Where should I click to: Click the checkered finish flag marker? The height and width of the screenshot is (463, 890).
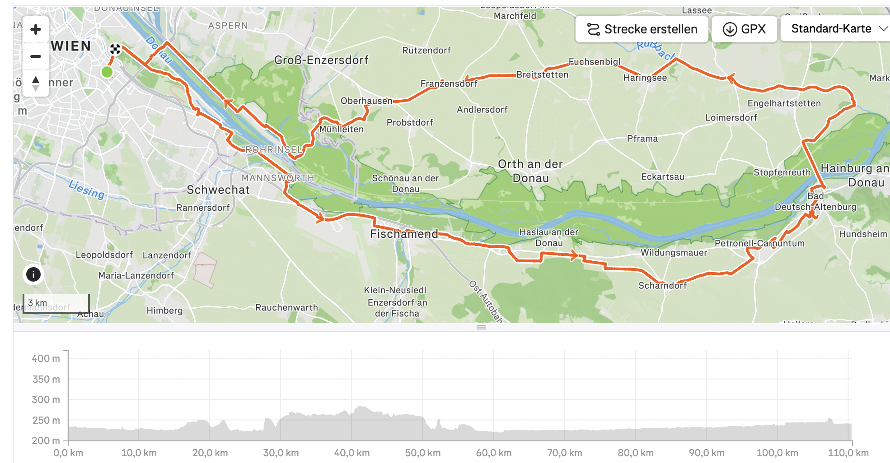(116, 49)
